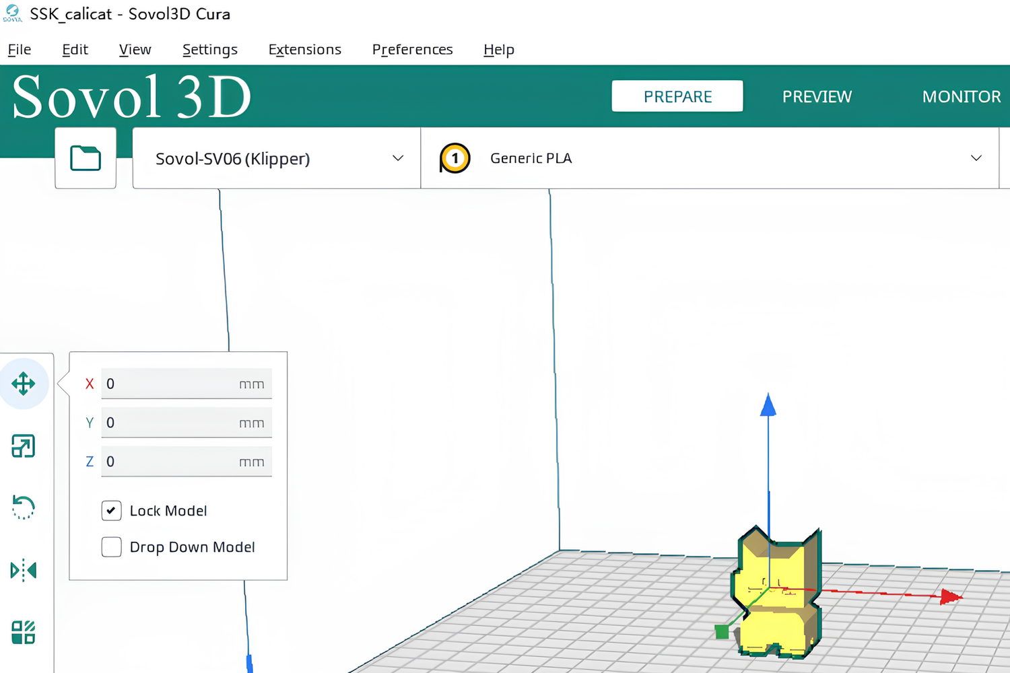Select the Move tool
1010x673 pixels.
coord(24,383)
